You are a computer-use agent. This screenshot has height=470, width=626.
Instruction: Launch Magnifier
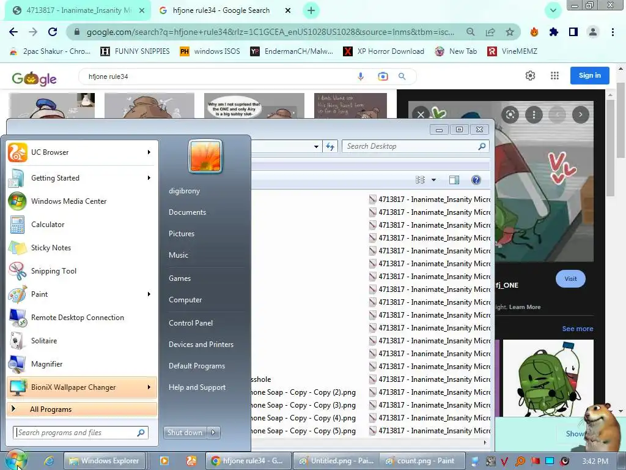pyautogui.click(x=82, y=364)
